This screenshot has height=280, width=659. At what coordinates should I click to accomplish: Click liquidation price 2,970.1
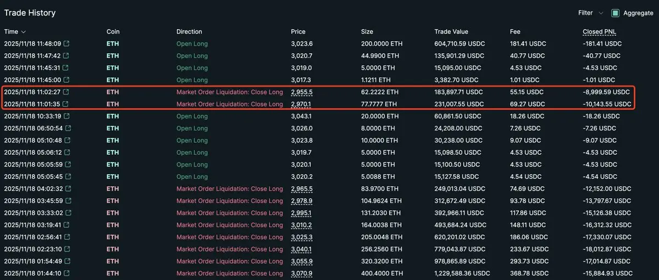click(x=301, y=104)
